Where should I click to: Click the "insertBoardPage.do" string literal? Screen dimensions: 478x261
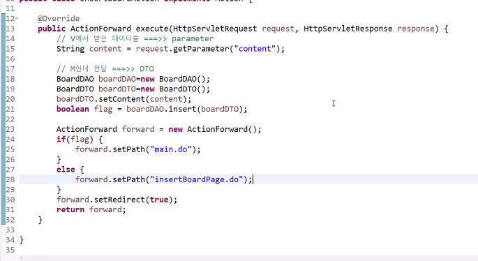coord(197,179)
